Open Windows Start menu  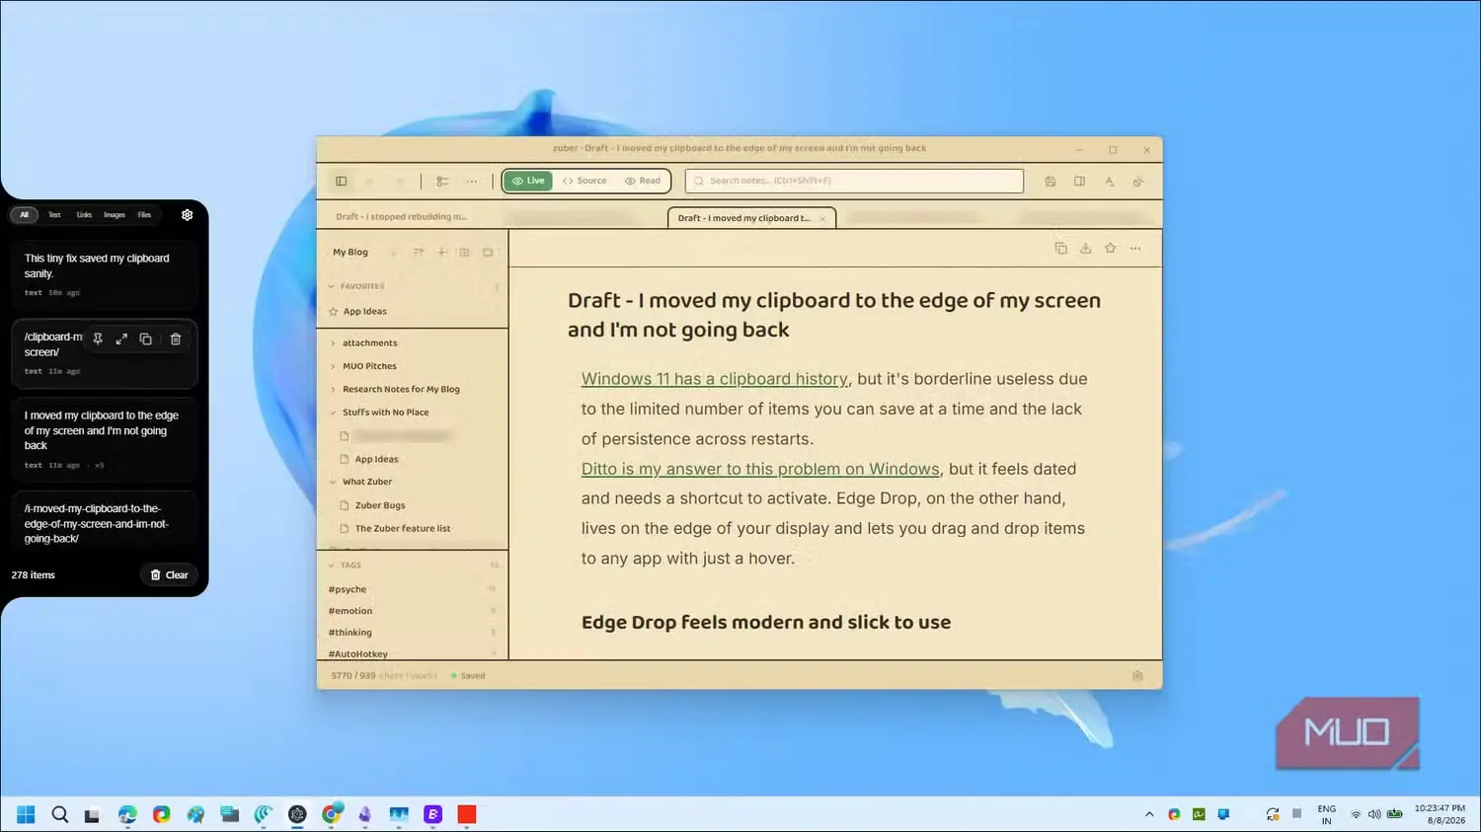(26, 814)
